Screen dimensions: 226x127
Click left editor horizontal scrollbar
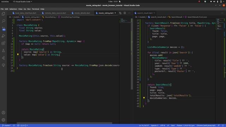tap(64, 123)
